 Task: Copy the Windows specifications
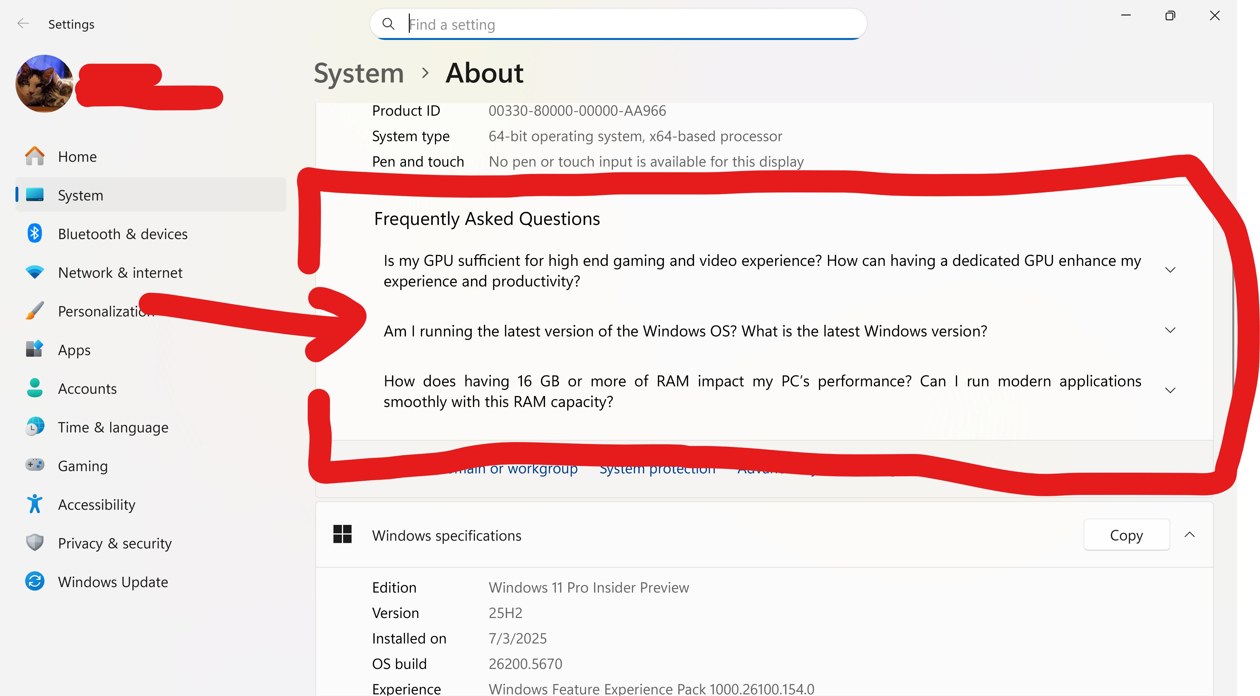click(x=1127, y=535)
